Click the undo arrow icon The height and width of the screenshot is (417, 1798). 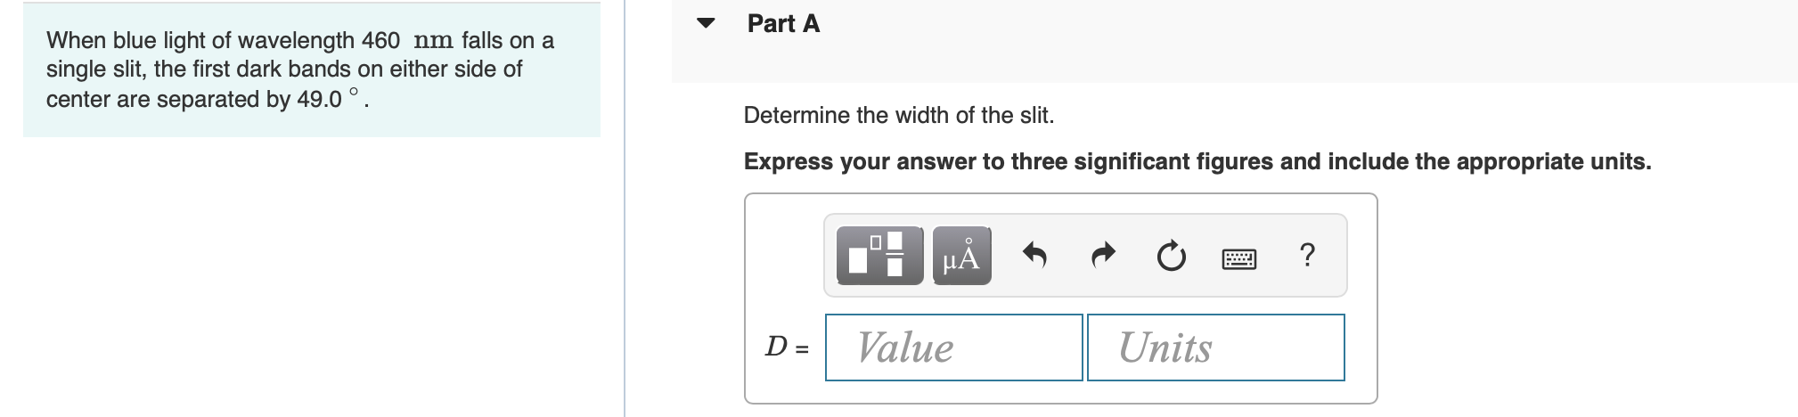tap(1034, 258)
